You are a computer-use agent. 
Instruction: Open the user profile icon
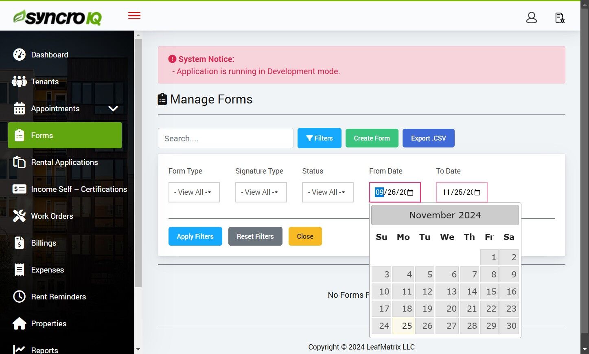point(531,18)
